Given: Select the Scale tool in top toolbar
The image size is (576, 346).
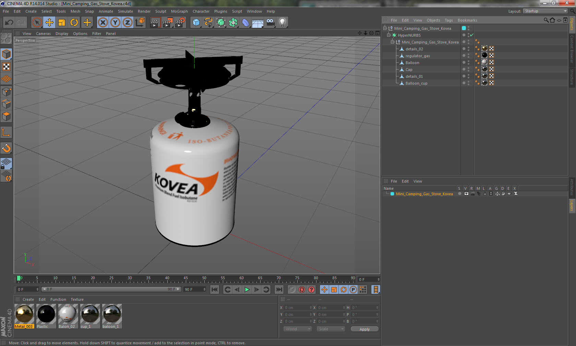Looking at the screenshot, I should click(62, 23).
